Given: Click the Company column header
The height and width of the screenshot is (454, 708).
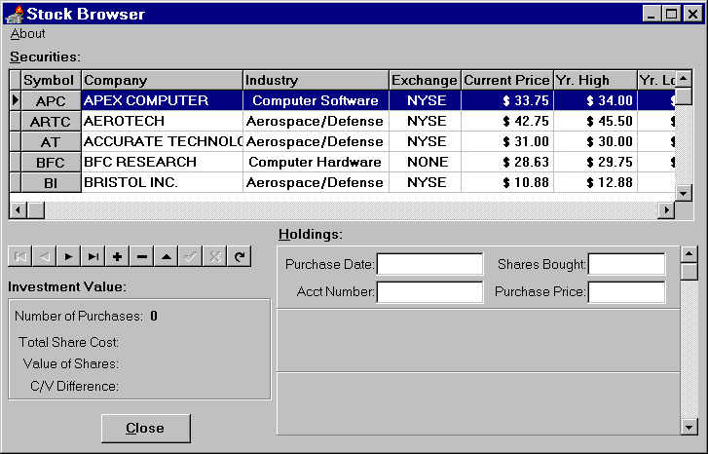Looking at the screenshot, I should tap(162, 80).
